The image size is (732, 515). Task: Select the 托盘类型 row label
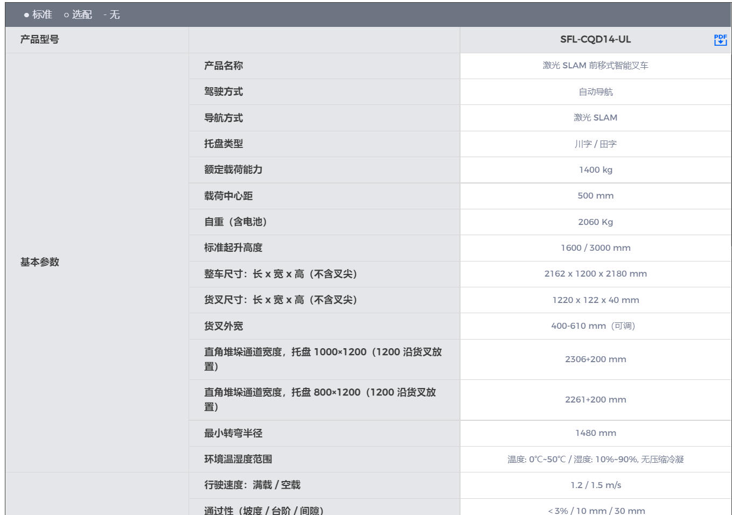click(x=224, y=144)
